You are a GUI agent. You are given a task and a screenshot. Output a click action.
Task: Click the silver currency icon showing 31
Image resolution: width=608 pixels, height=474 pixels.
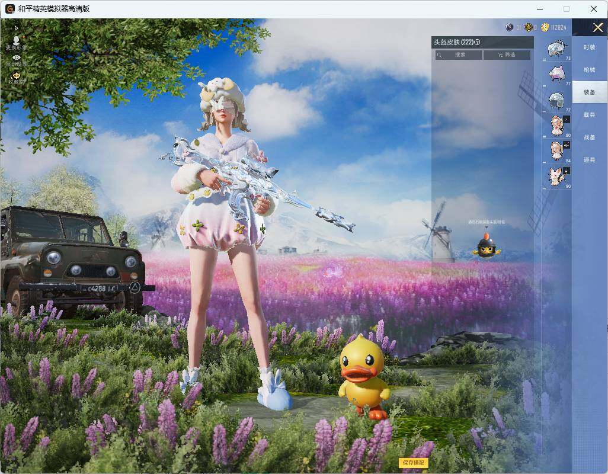coord(510,27)
